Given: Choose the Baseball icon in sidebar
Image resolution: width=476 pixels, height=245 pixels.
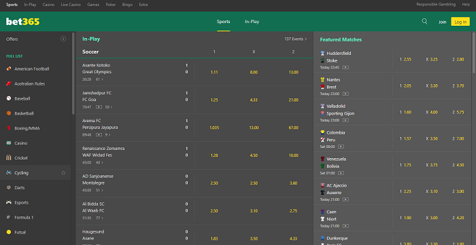Looking at the screenshot, I should tap(8, 98).
